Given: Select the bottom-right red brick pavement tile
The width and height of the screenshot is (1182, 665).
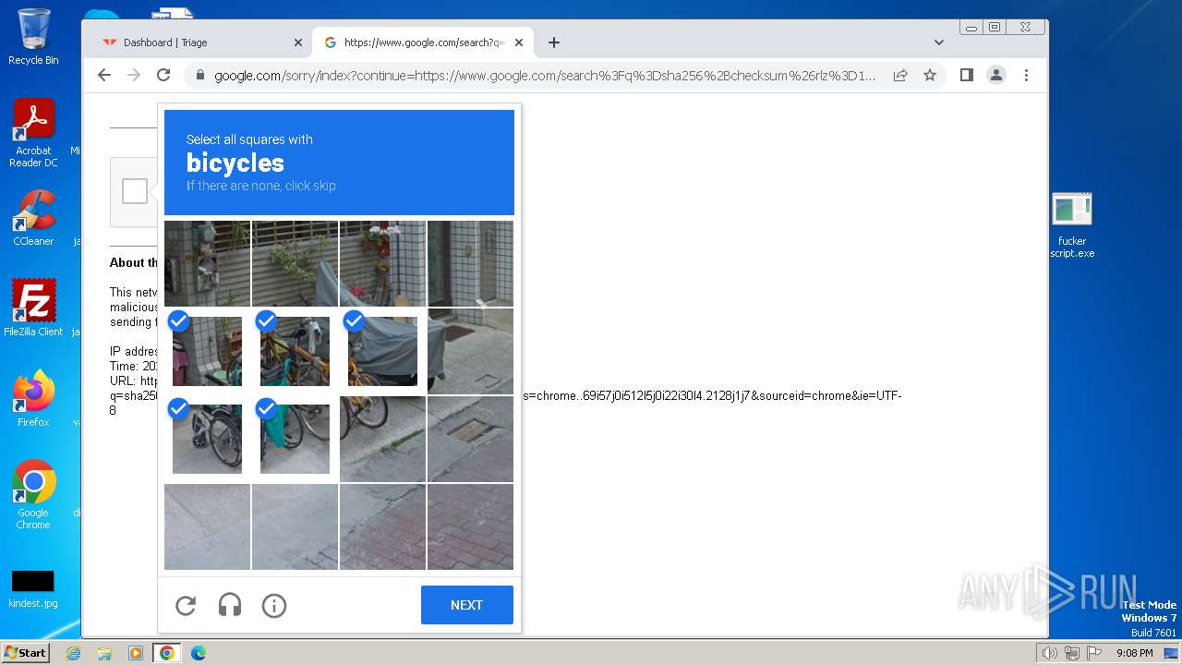Looking at the screenshot, I should point(470,527).
